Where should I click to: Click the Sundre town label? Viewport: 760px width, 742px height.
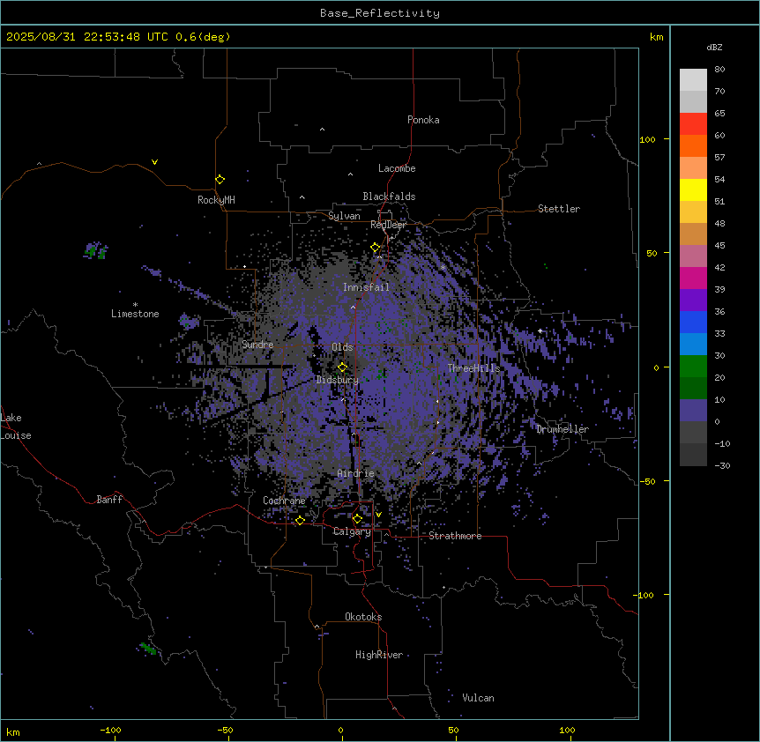pyautogui.click(x=257, y=345)
